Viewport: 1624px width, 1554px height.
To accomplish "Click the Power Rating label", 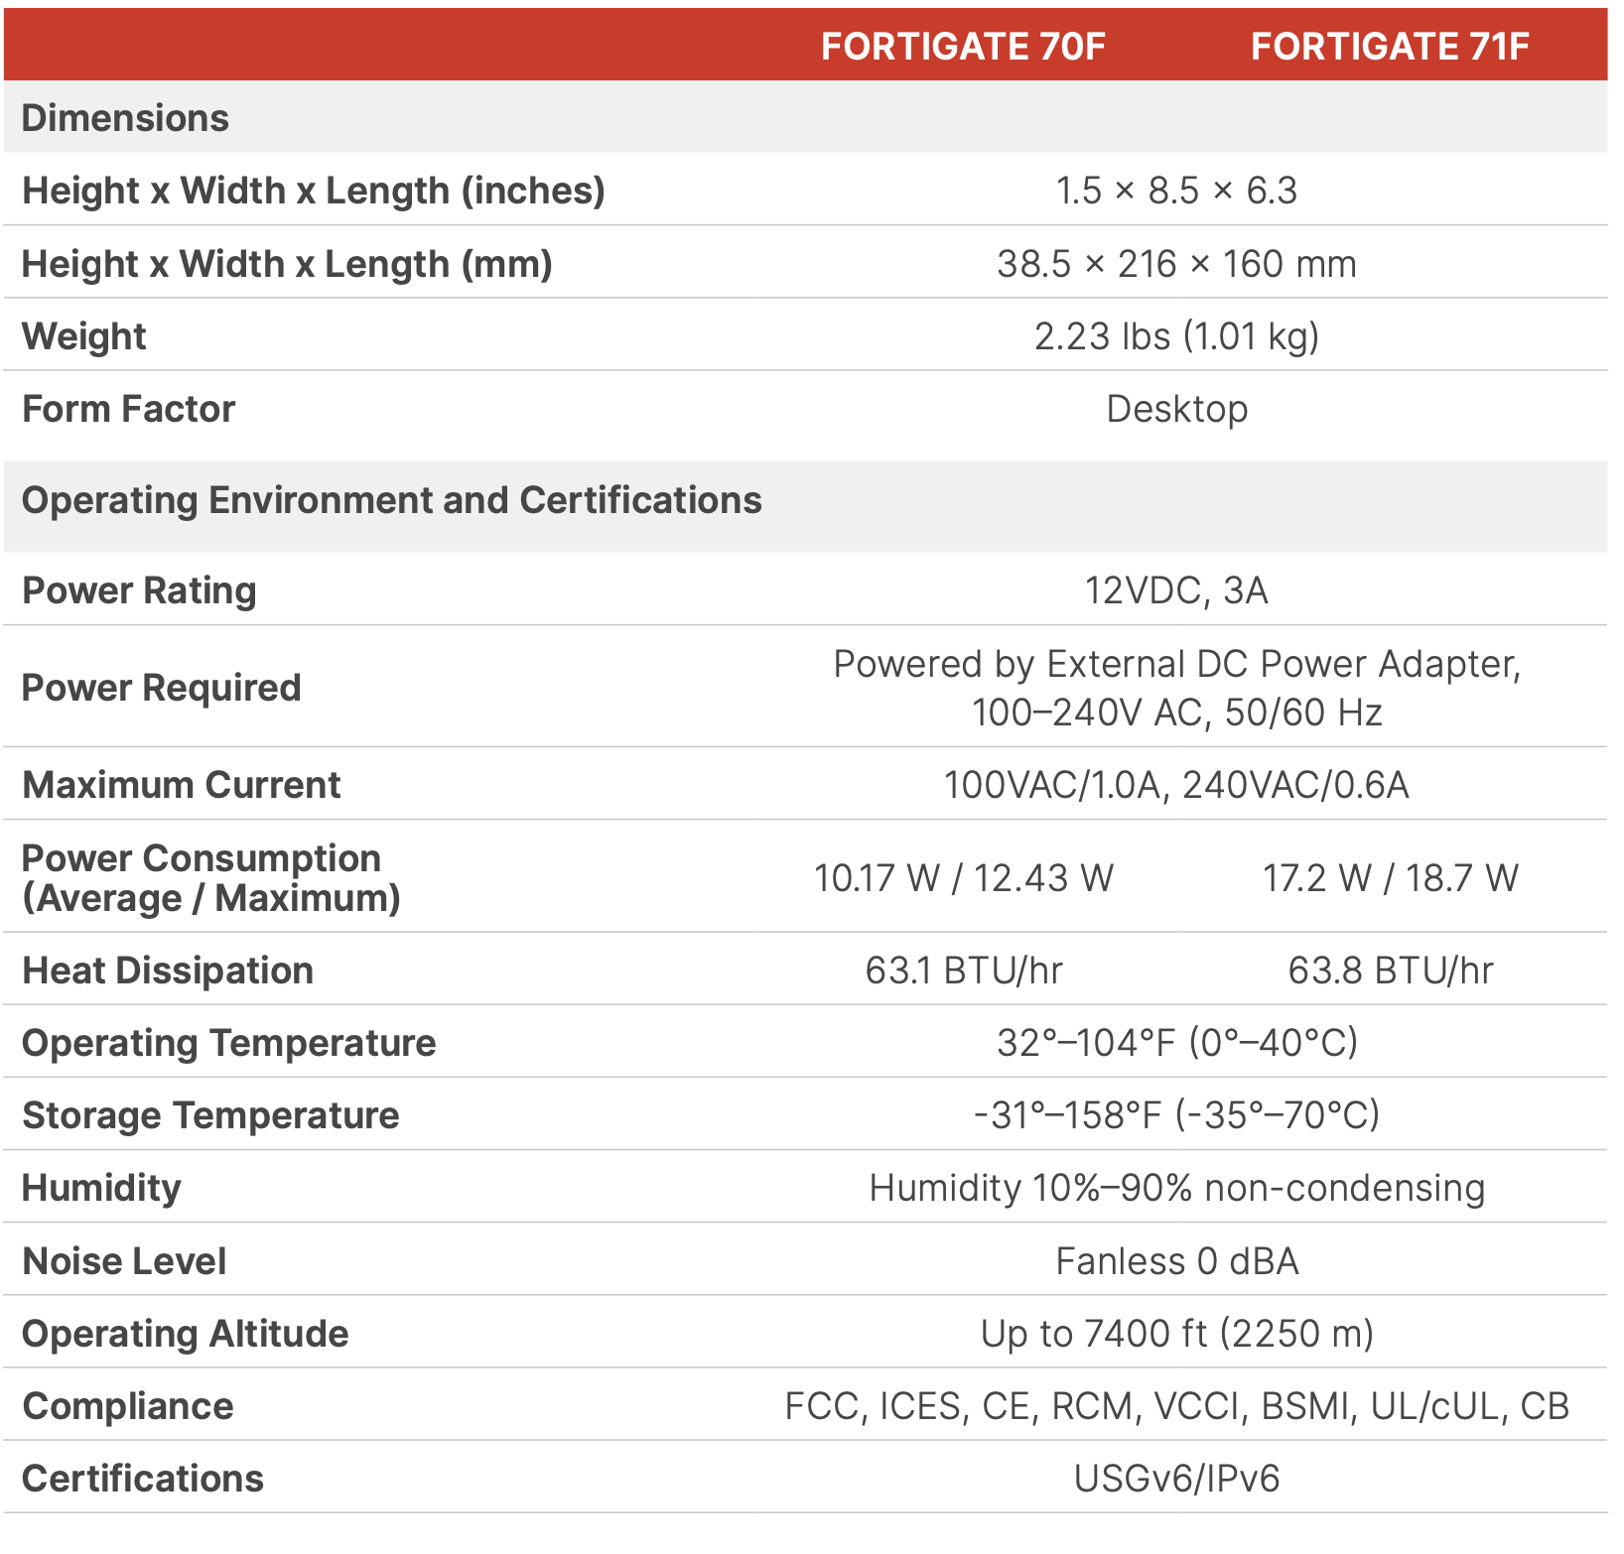I will 139,590.
